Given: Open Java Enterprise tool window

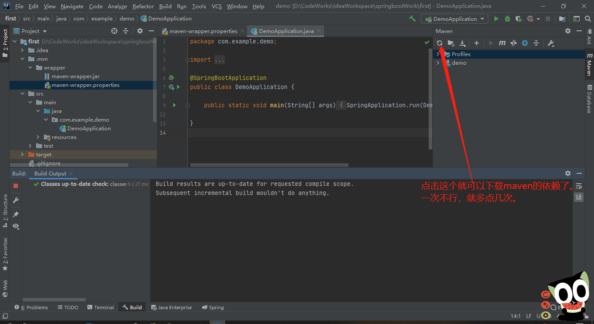Looking at the screenshot, I should (x=171, y=307).
